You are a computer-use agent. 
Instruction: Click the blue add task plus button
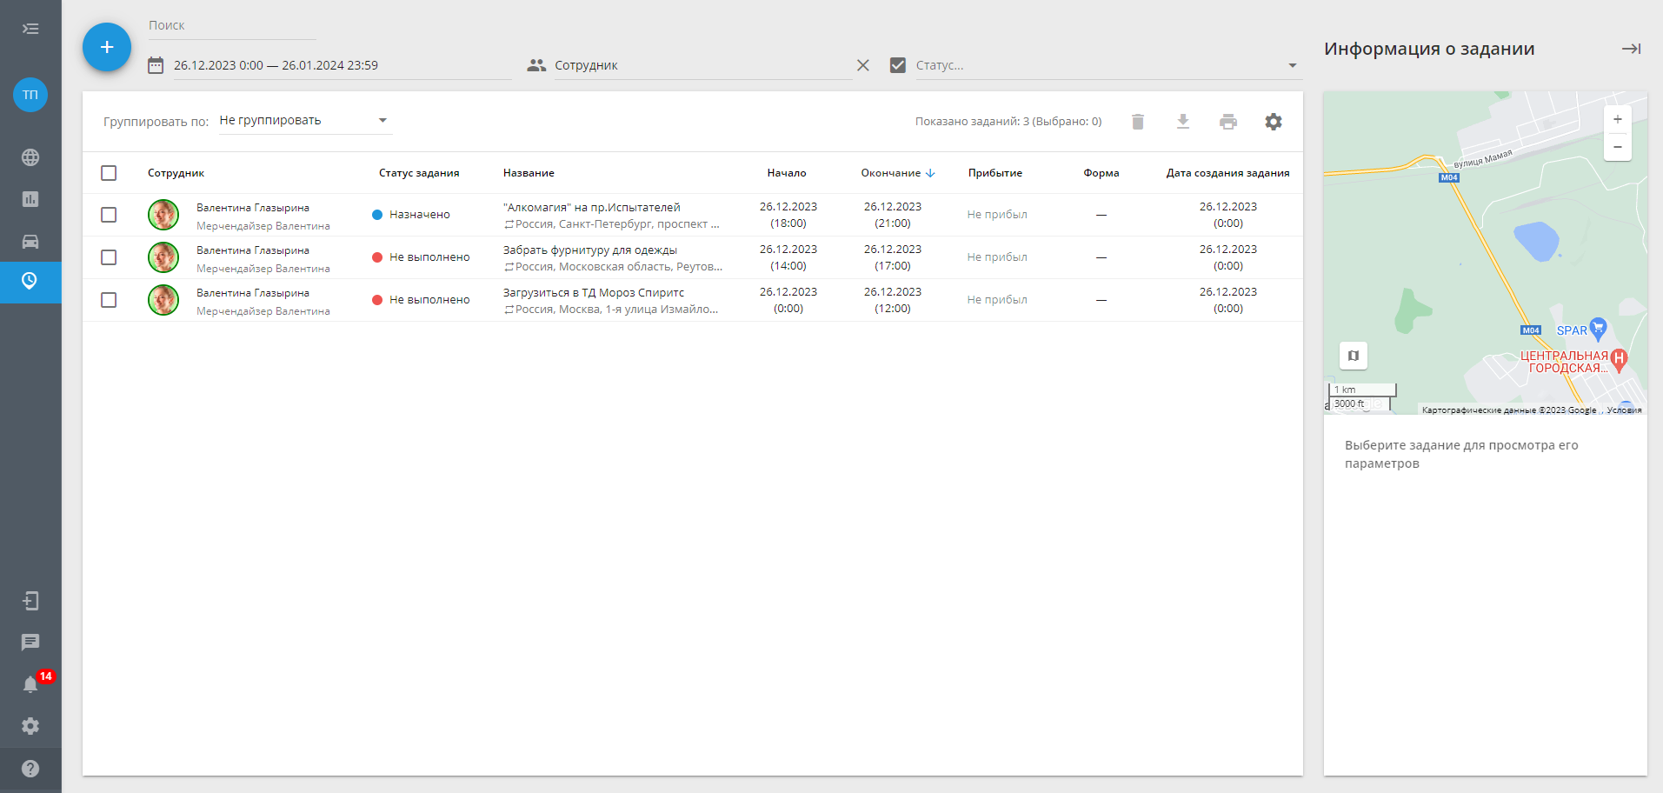[x=107, y=47]
